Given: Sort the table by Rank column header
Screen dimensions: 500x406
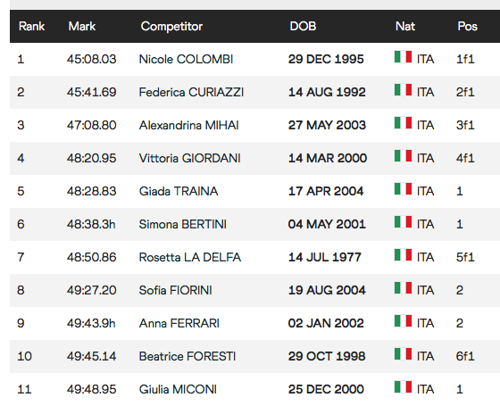Looking at the screenshot, I should (x=31, y=26).
